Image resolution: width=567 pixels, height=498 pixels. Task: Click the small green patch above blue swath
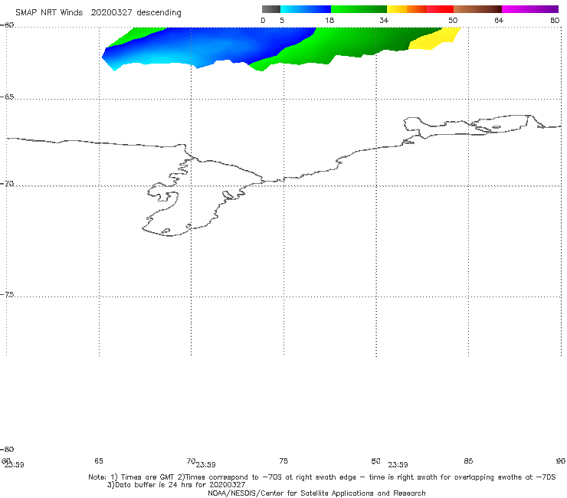[136, 36]
